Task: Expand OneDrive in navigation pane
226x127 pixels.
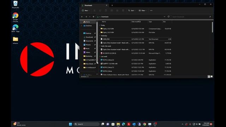Action: pyautogui.click(x=82, y=26)
